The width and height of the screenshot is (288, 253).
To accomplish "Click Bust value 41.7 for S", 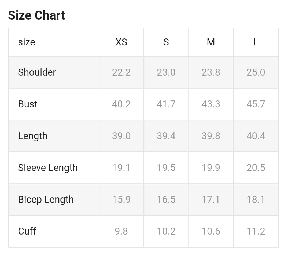I will (x=166, y=104).
